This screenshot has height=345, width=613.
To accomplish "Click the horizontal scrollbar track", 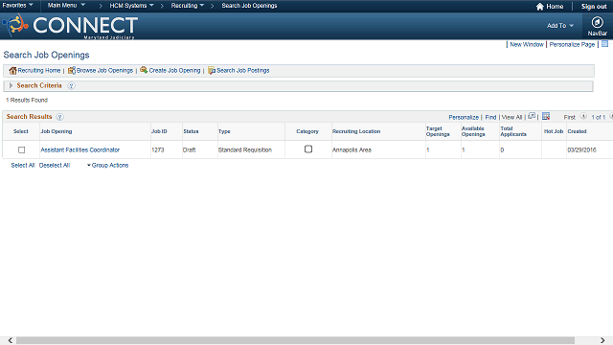I will tap(295, 340).
